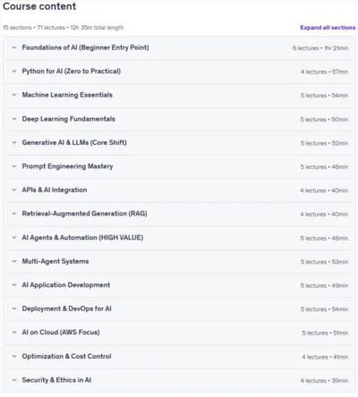The height and width of the screenshot is (397, 358).
Task: Click Foundations of AI lecture count text
Action: [305, 48]
